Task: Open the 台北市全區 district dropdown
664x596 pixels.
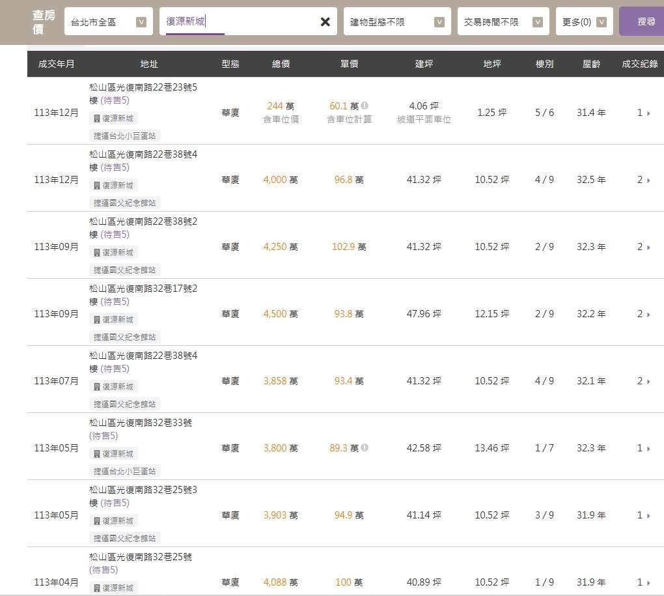Action: click(x=109, y=21)
